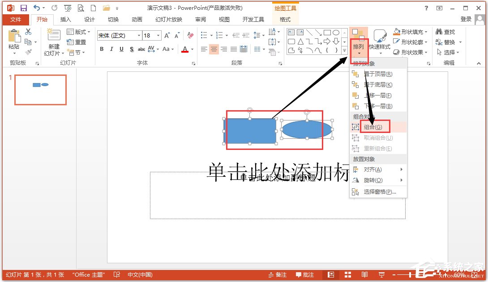The height and width of the screenshot is (282, 488).
Task: Toggle Align Left
Action: tap(204, 49)
